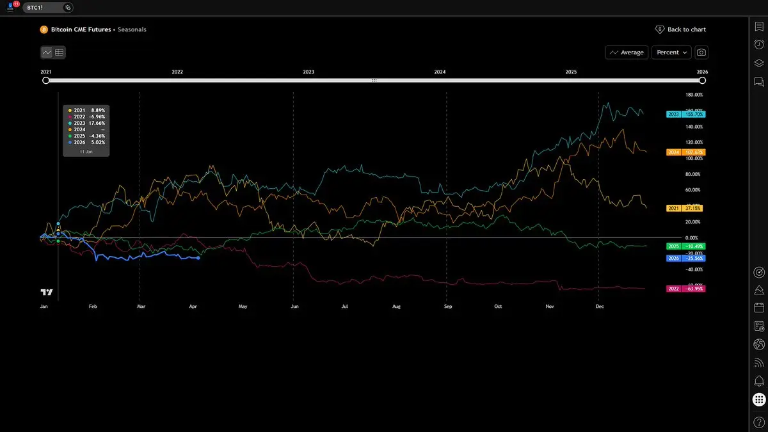Viewport: 768px width, 432px height.
Task: Click the 2026 5.02% legend row
Action: point(86,142)
